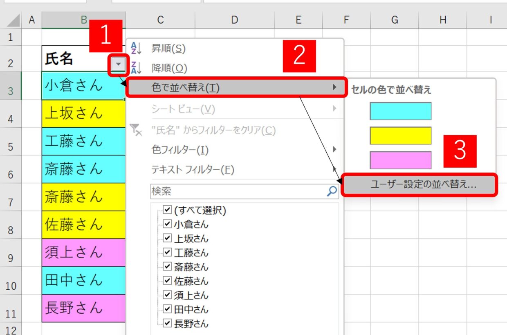
Task: Select cell containing 須上さん
Action: pos(83,252)
